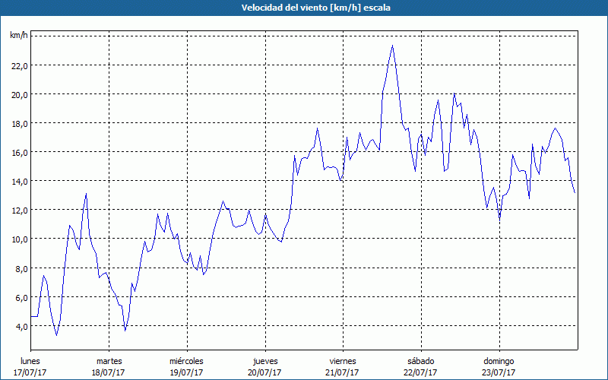The width and height of the screenshot is (608, 380).
Task: Click the chart title 'Velocidad del viento'
Action: 303,8
